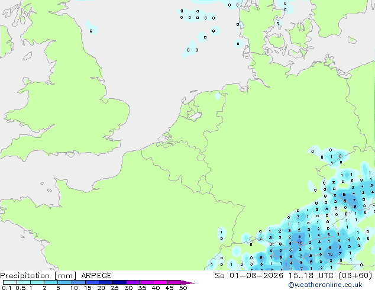The height and width of the screenshot is (290, 375).
Task: Select the 2–5 mm legend color swatch
Action: [51, 282]
